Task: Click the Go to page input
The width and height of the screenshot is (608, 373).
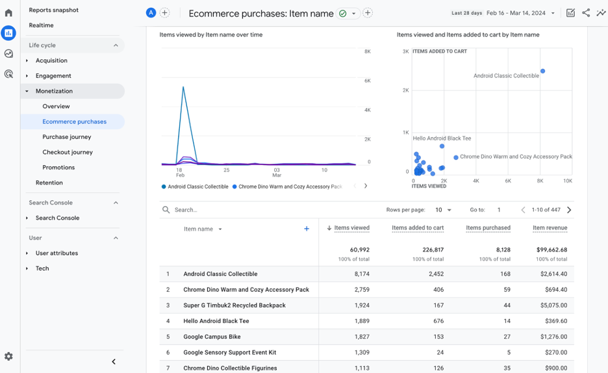Action: (499, 210)
